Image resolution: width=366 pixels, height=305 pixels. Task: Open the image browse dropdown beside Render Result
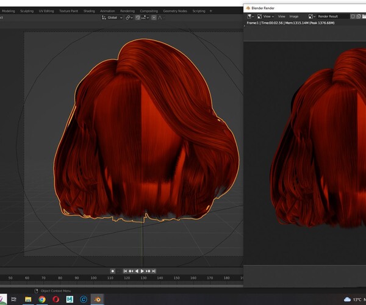click(312, 16)
